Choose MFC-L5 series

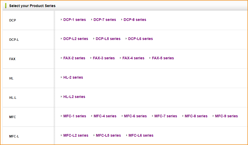[x=108, y=135]
